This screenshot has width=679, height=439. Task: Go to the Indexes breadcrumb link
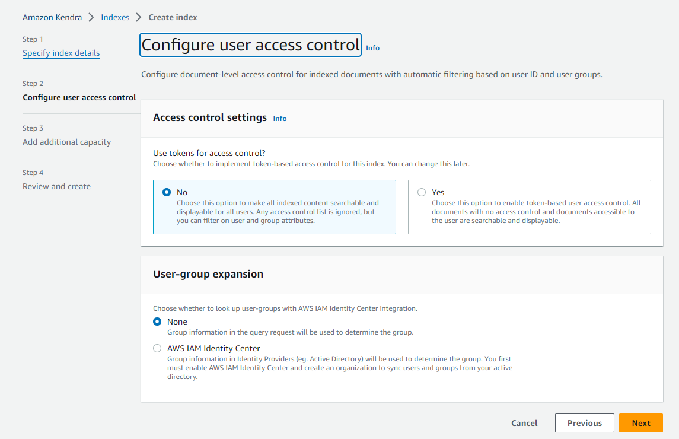pos(115,17)
